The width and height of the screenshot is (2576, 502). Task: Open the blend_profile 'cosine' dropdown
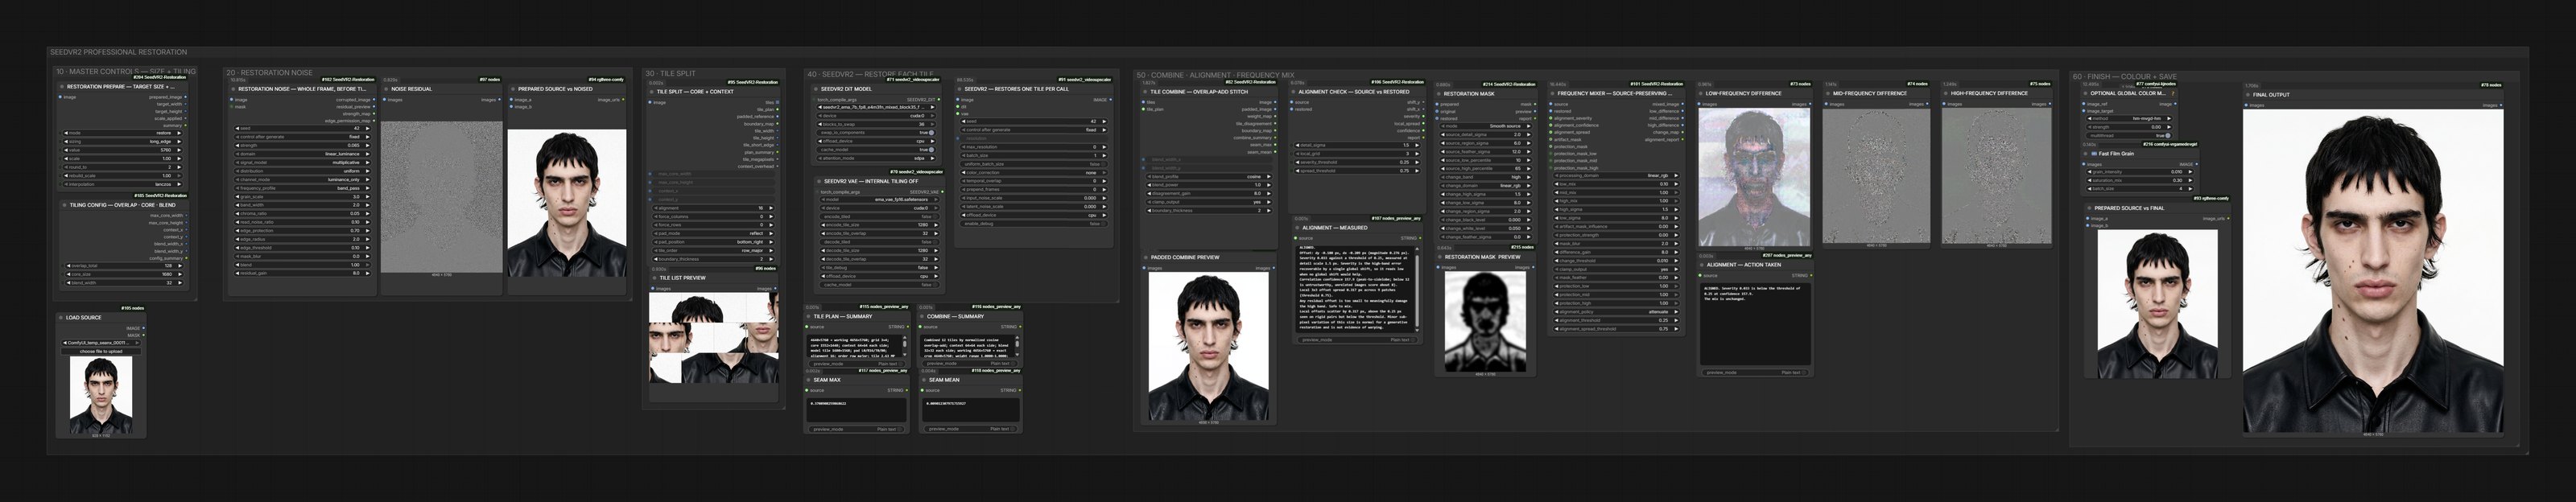click(x=1208, y=177)
